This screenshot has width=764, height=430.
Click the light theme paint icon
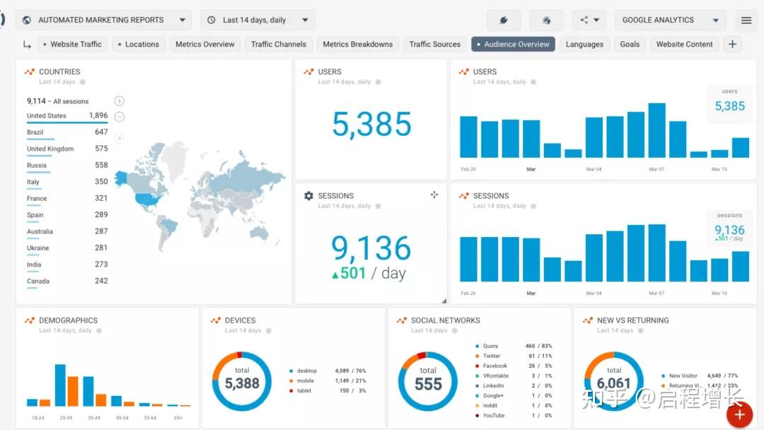(546, 20)
